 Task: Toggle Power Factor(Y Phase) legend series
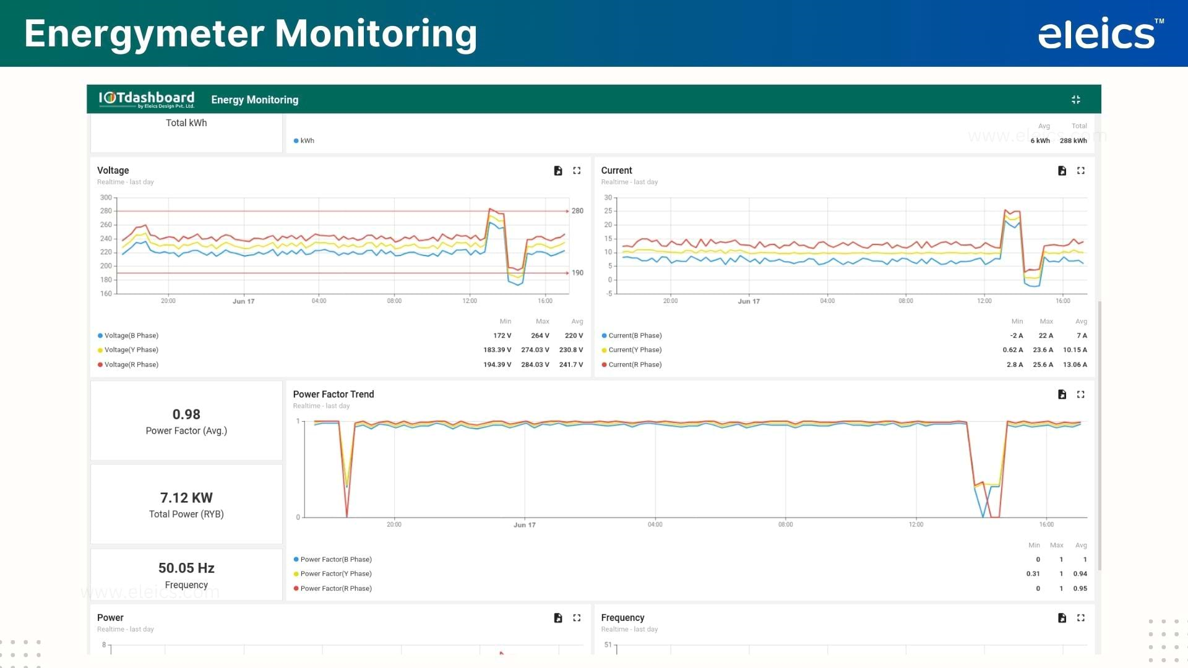pyautogui.click(x=333, y=574)
